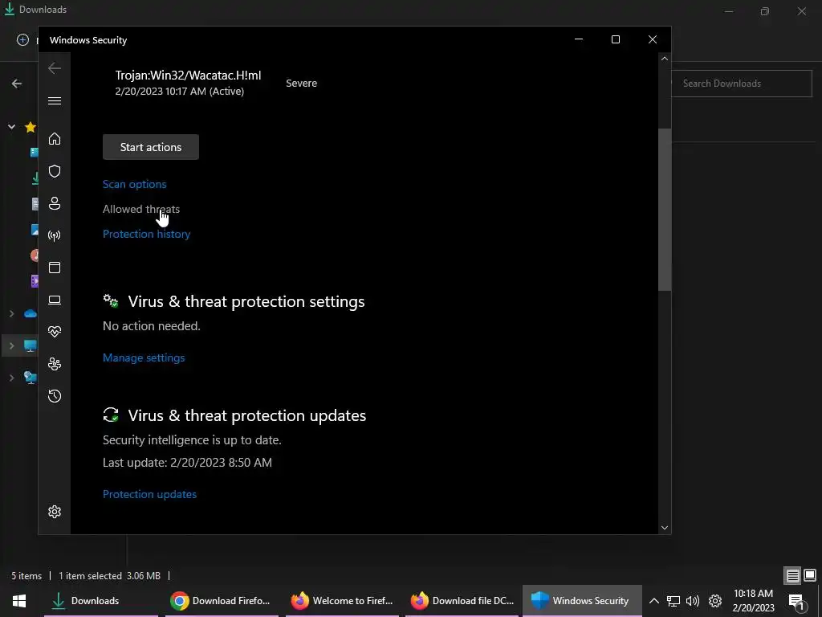Expand the This PC tree node in Explorer
This screenshot has height=617, width=822.
click(11, 345)
